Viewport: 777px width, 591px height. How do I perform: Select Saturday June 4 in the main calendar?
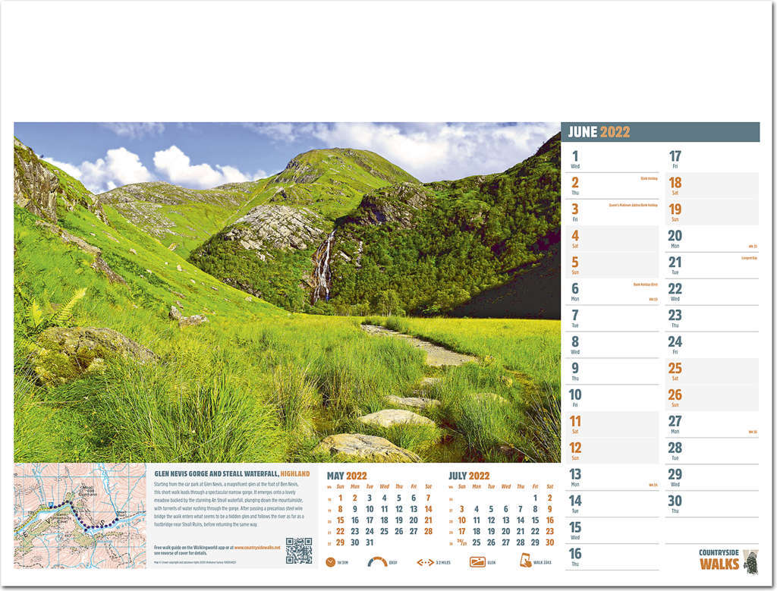612,239
